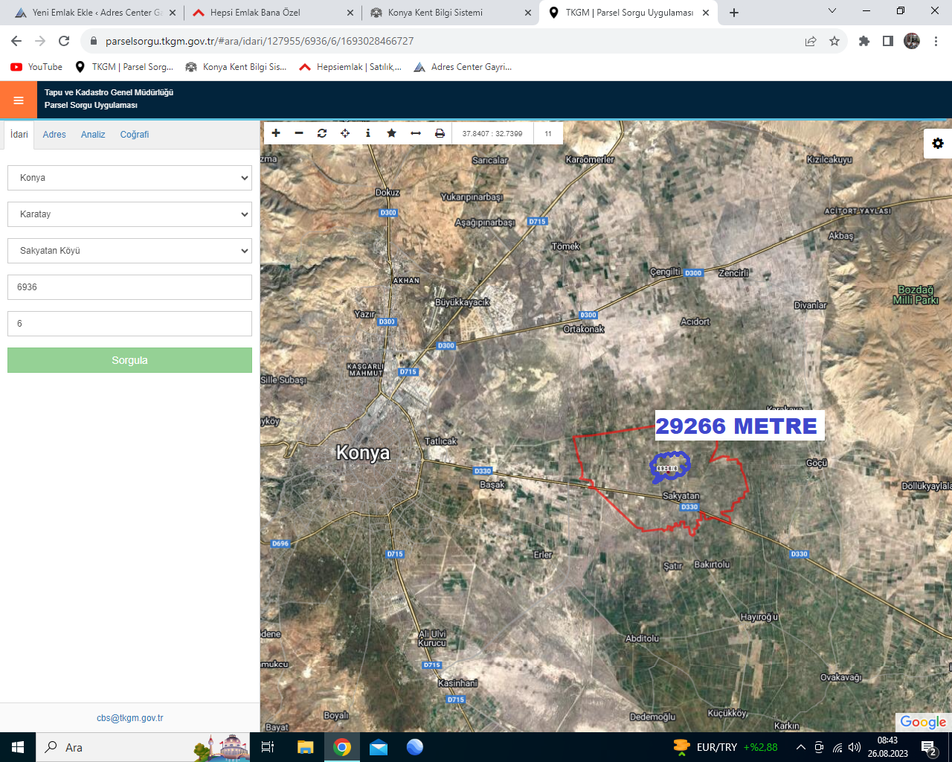Click the coordinates readout 37.8407 : 32.7399
The width and height of the screenshot is (952, 762).
pyautogui.click(x=492, y=133)
